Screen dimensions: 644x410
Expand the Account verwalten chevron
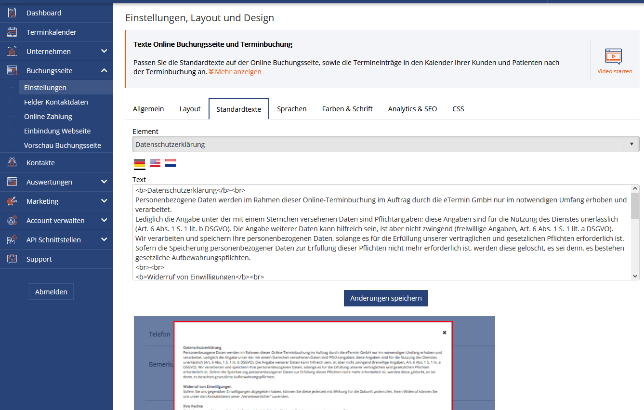[x=104, y=220]
